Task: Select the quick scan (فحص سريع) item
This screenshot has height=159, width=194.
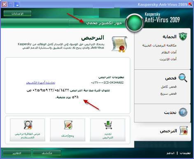Action: click(168, 94)
